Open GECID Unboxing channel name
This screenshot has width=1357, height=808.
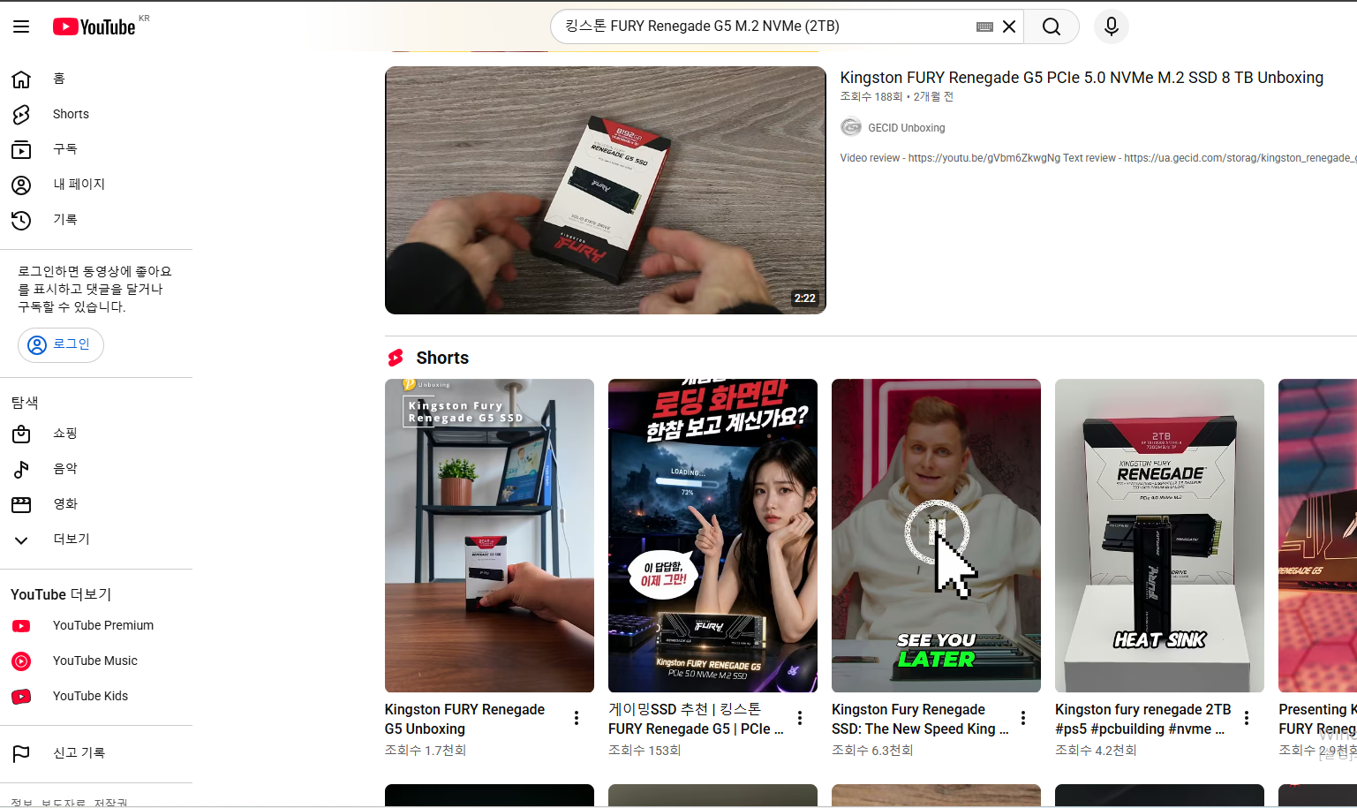[x=906, y=128]
